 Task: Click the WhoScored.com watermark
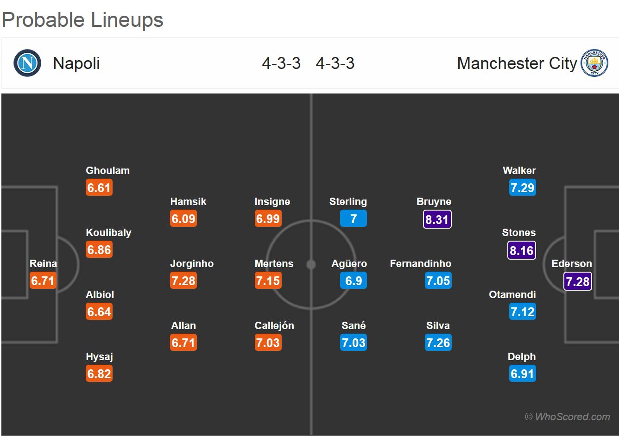[x=567, y=417]
